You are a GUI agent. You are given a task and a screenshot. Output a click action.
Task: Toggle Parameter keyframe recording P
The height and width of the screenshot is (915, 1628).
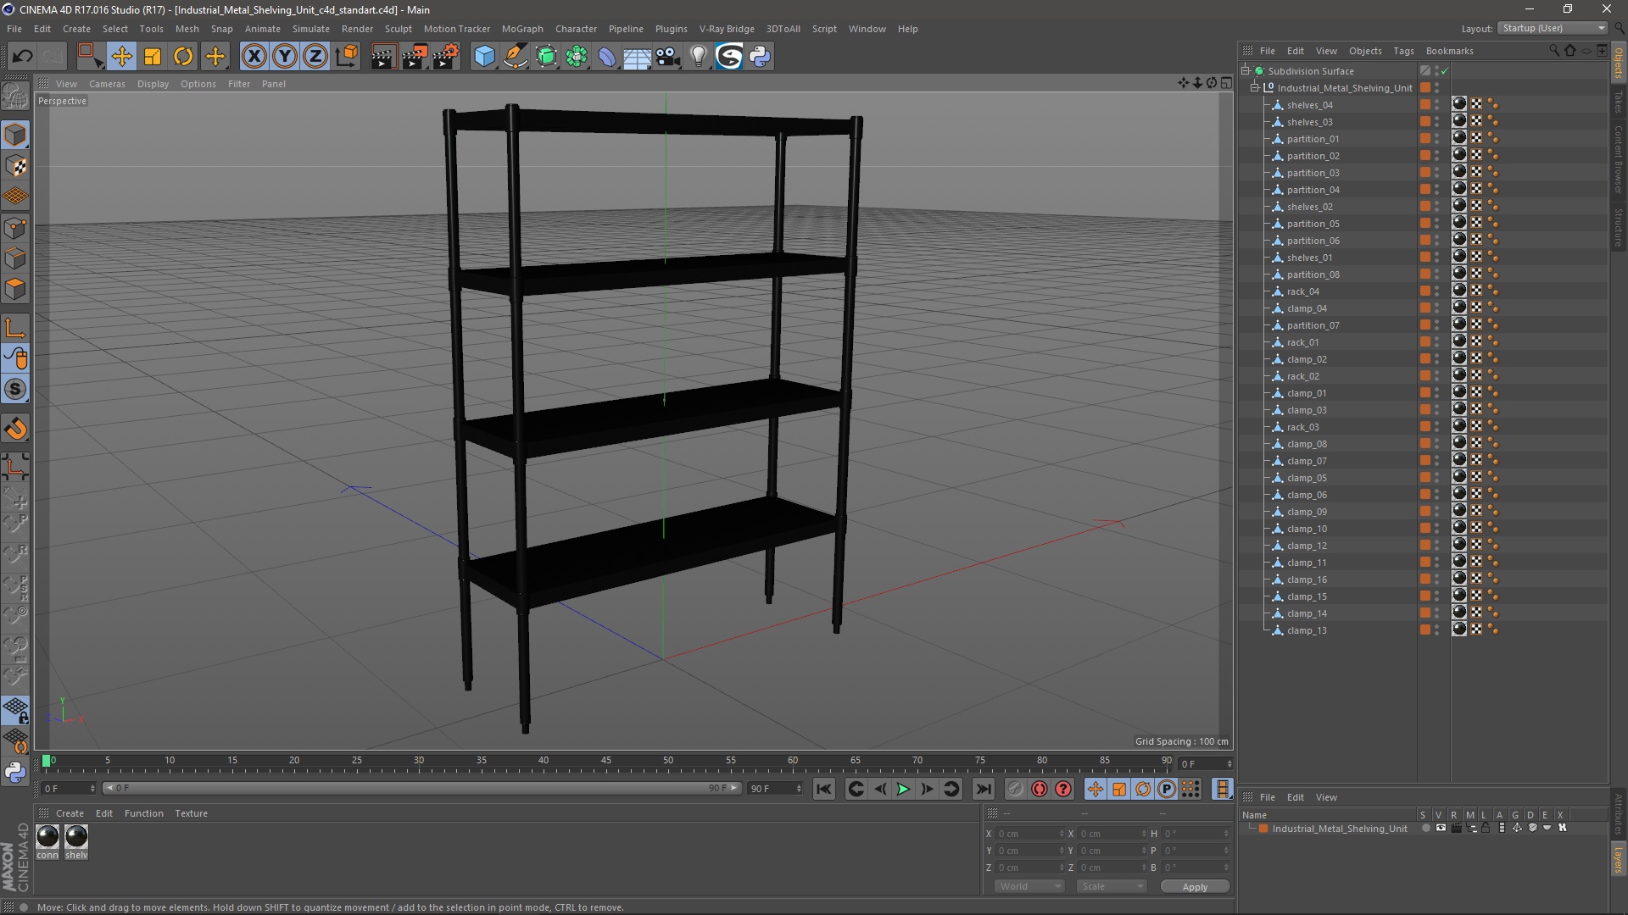(x=1167, y=789)
